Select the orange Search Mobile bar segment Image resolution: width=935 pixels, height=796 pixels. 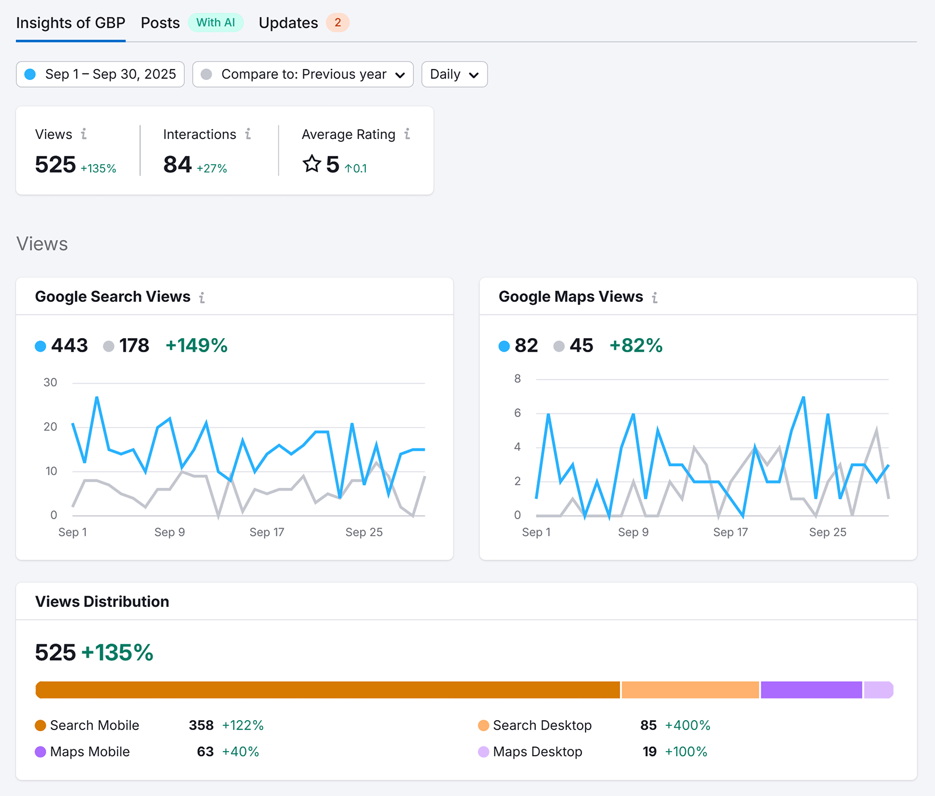point(327,690)
